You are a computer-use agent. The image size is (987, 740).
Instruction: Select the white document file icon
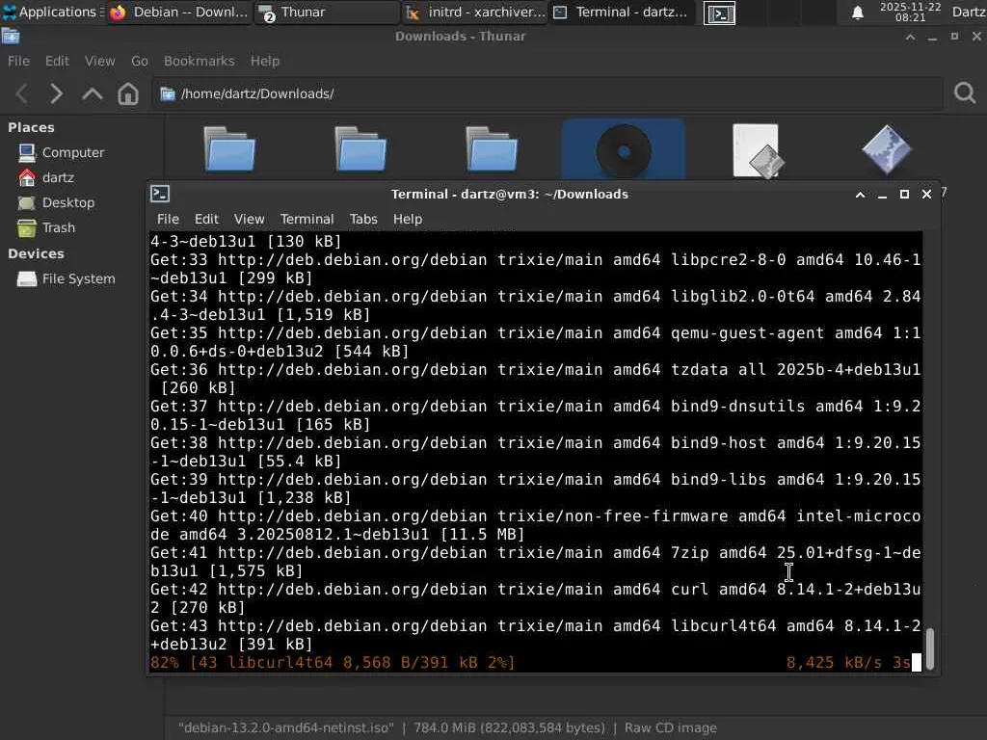pos(758,151)
